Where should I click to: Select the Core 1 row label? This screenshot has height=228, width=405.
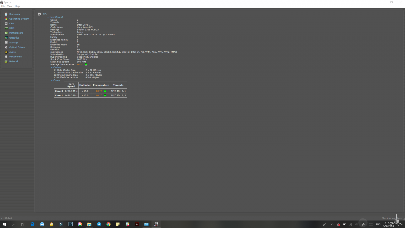click(x=59, y=95)
